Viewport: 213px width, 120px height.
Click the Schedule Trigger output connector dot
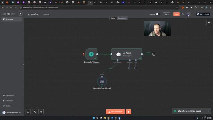[x=97, y=54]
